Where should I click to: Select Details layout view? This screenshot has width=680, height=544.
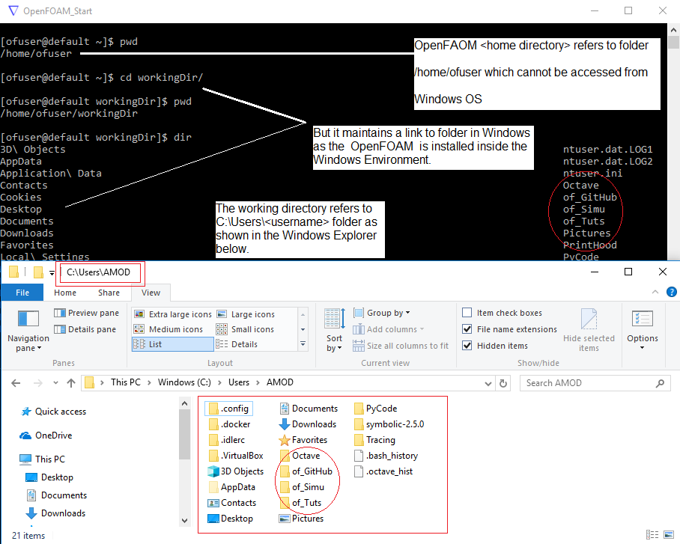click(237, 344)
